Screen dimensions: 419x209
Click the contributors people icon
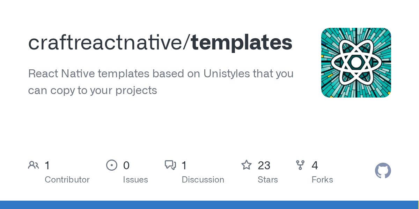point(34,165)
